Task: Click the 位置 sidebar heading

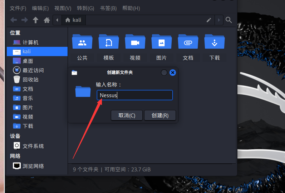Action: coord(15,33)
